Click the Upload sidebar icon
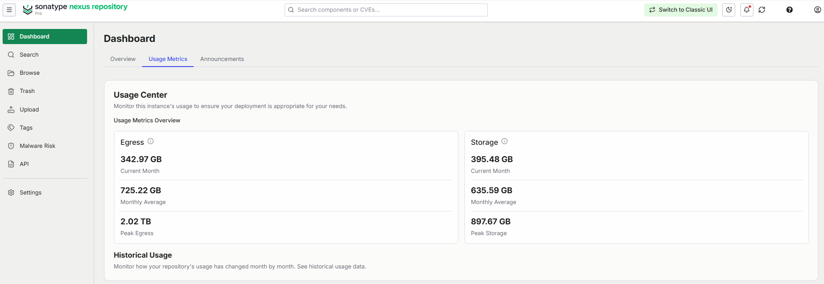 point(11,110)
